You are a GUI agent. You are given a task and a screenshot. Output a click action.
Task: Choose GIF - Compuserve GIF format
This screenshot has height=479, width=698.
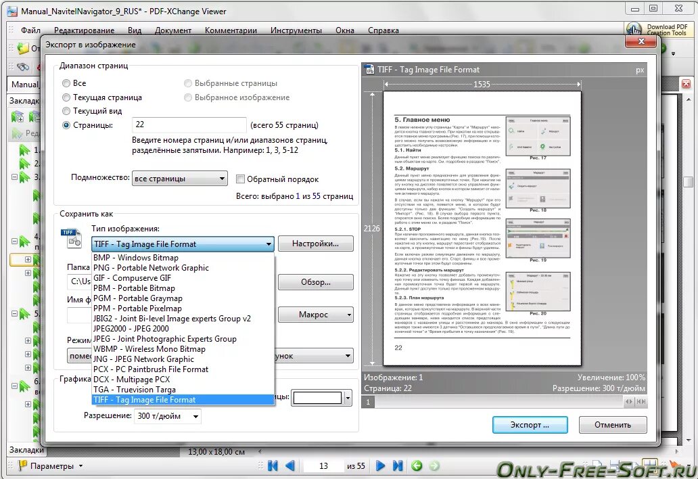[x=183, y=278]
